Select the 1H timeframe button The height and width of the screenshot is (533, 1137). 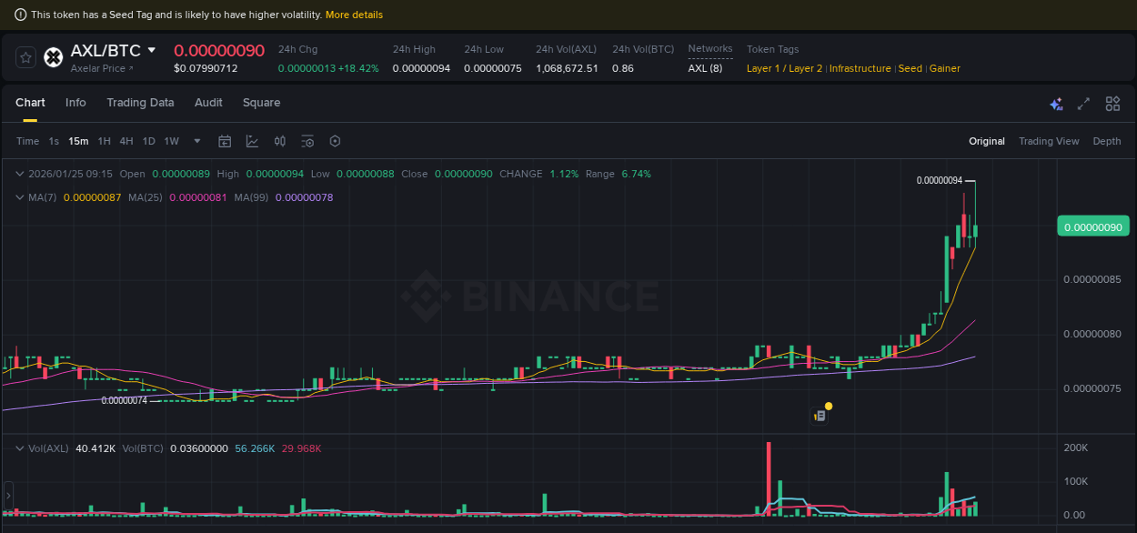click(104, 141)
